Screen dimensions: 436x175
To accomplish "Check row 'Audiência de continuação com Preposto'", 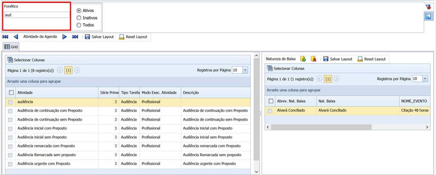I will (10, 111).
